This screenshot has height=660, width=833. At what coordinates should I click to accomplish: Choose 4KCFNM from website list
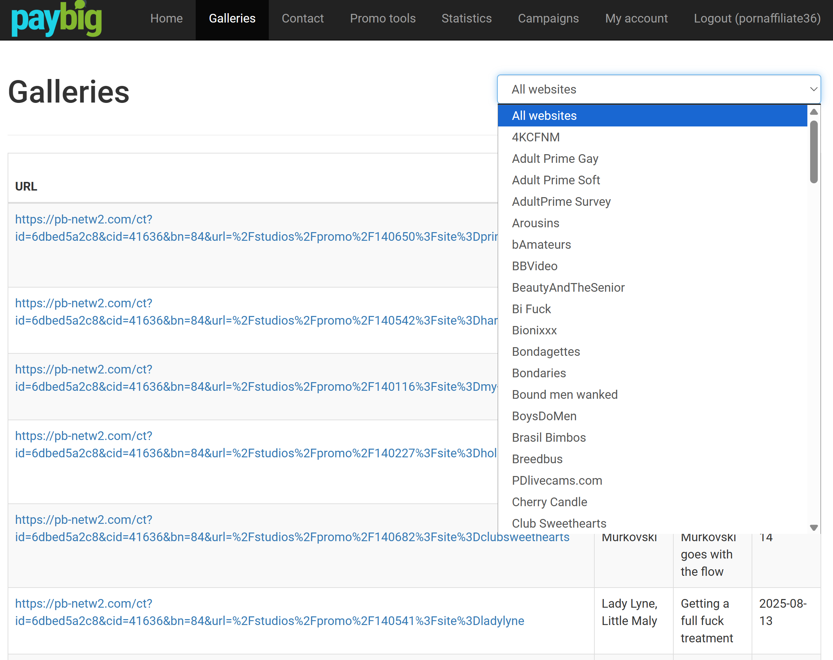(652, 137)
